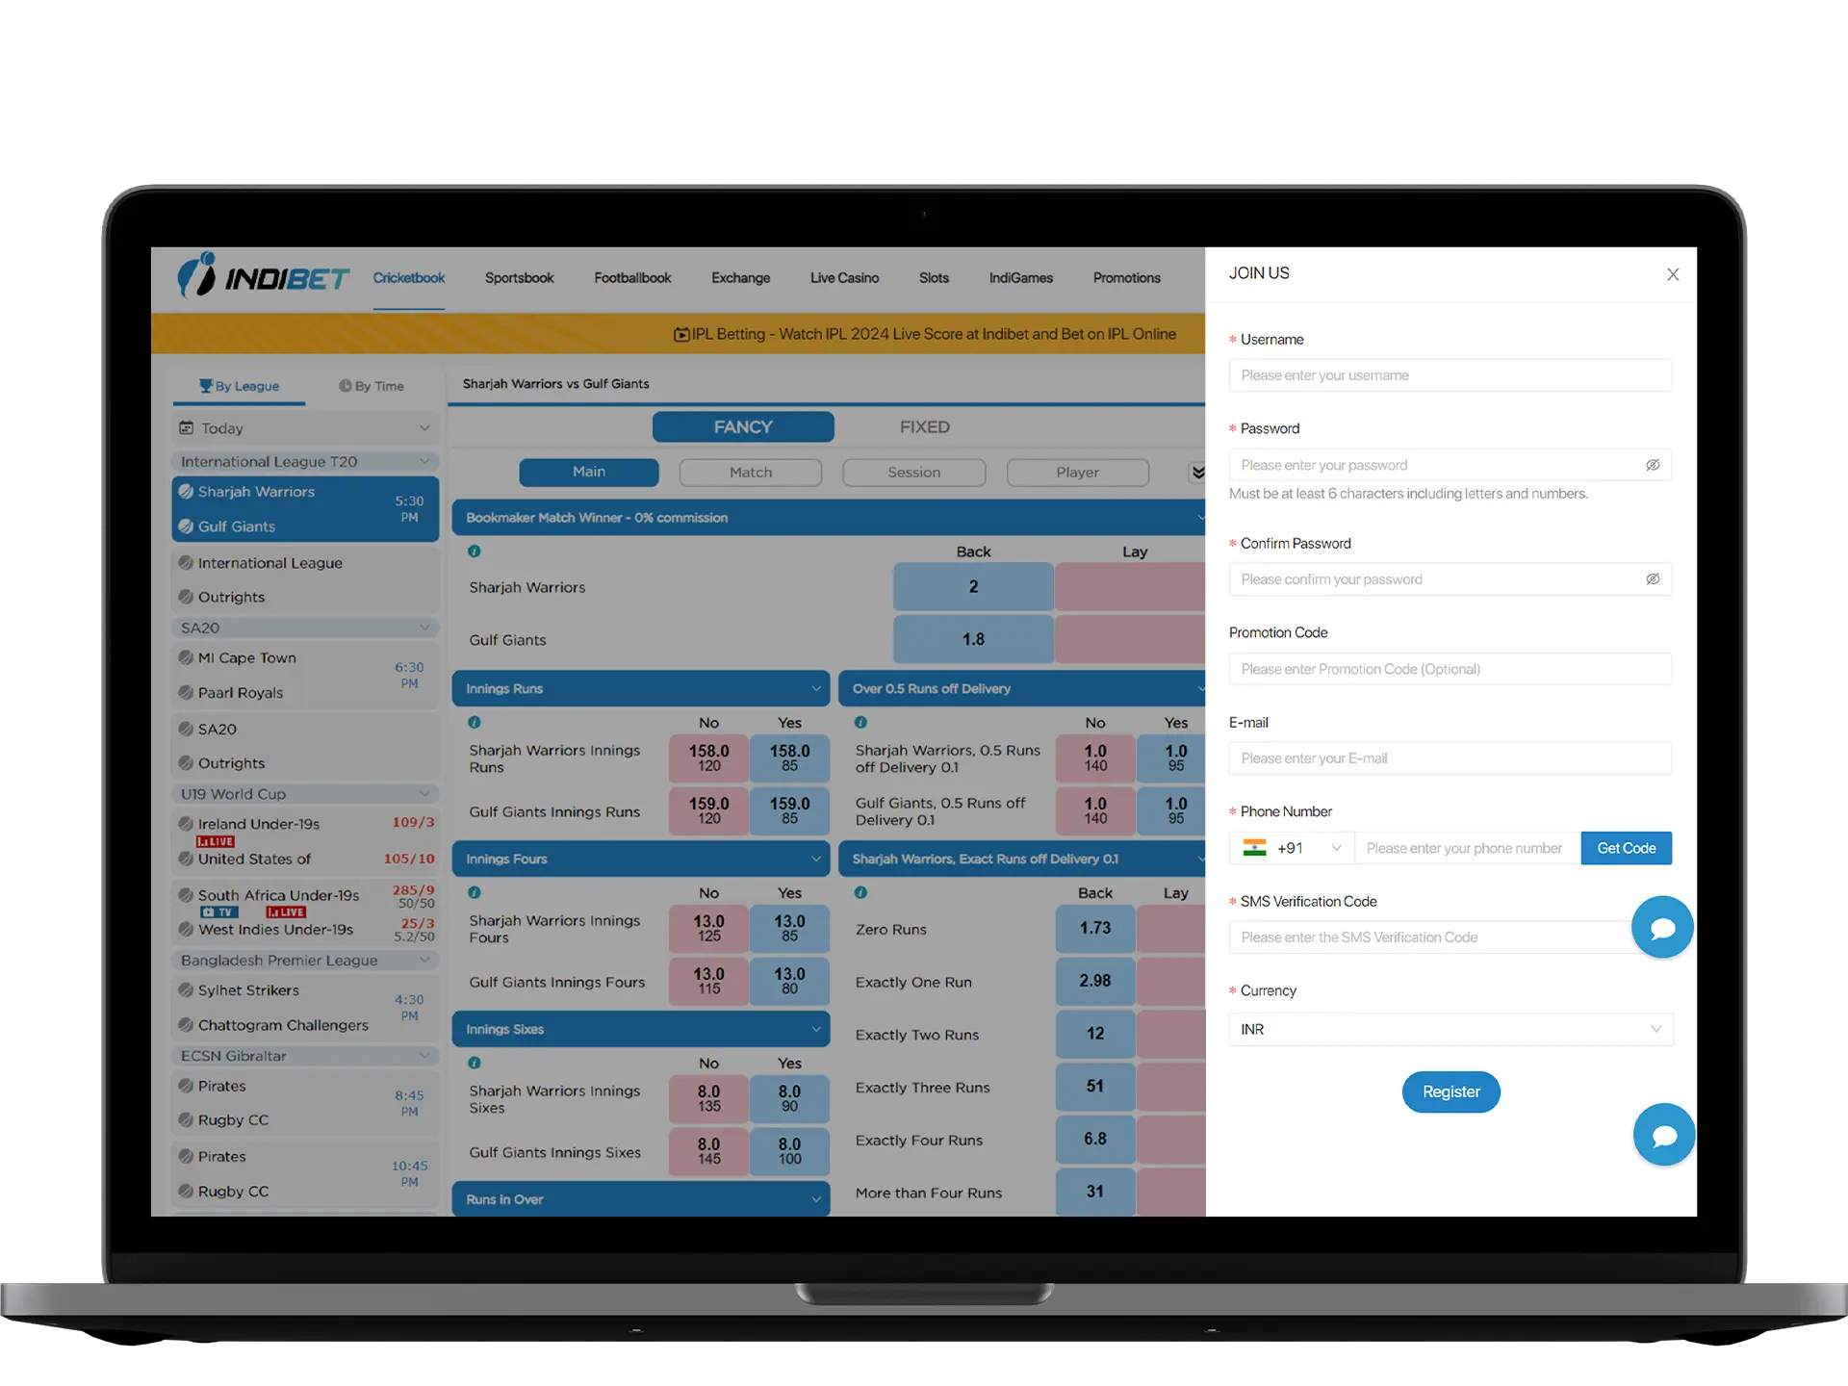Click the IndiGames menu icon
The width and height of the screenshot is (1848, 1386).
[x=1020, y=278]
